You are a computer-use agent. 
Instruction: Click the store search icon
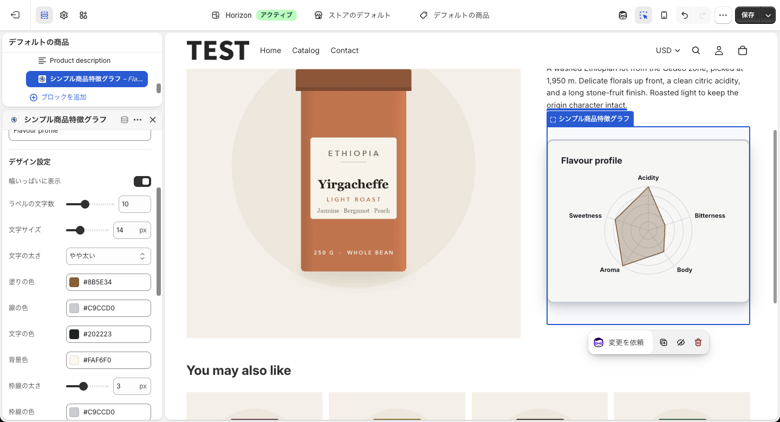point(696,50)
